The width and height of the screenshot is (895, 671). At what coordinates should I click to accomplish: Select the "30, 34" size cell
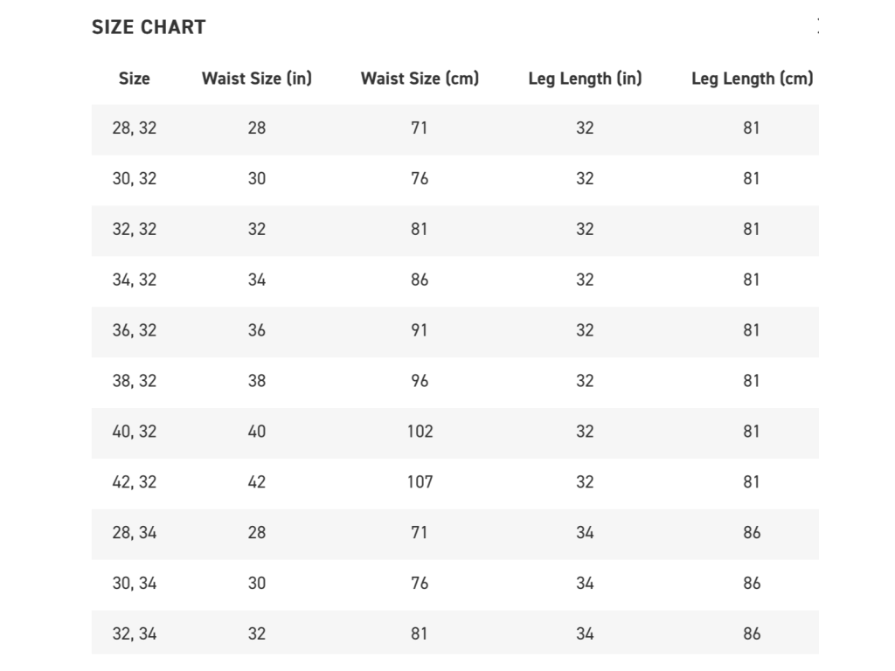coord(135,584)
